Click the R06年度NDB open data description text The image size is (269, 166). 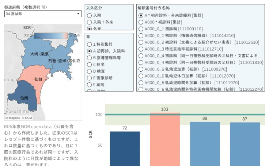(41, 145)
